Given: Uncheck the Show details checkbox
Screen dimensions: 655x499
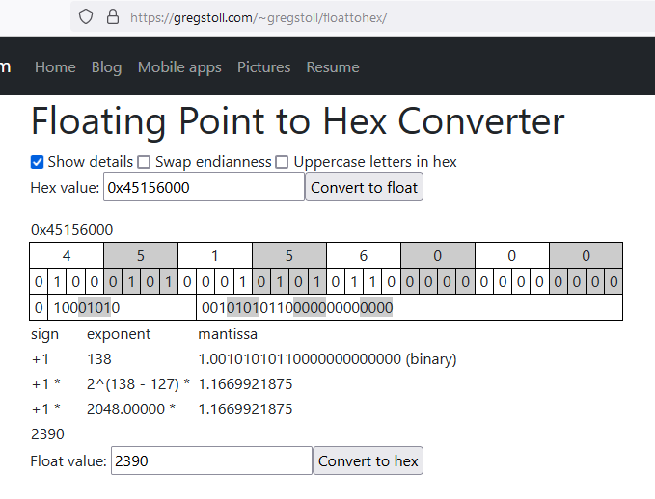Looking at the screenshot, I should tap(37, 162).
